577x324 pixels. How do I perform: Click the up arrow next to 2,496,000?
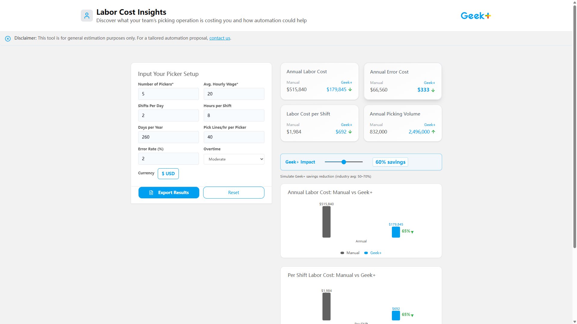(x=433, y=132)
